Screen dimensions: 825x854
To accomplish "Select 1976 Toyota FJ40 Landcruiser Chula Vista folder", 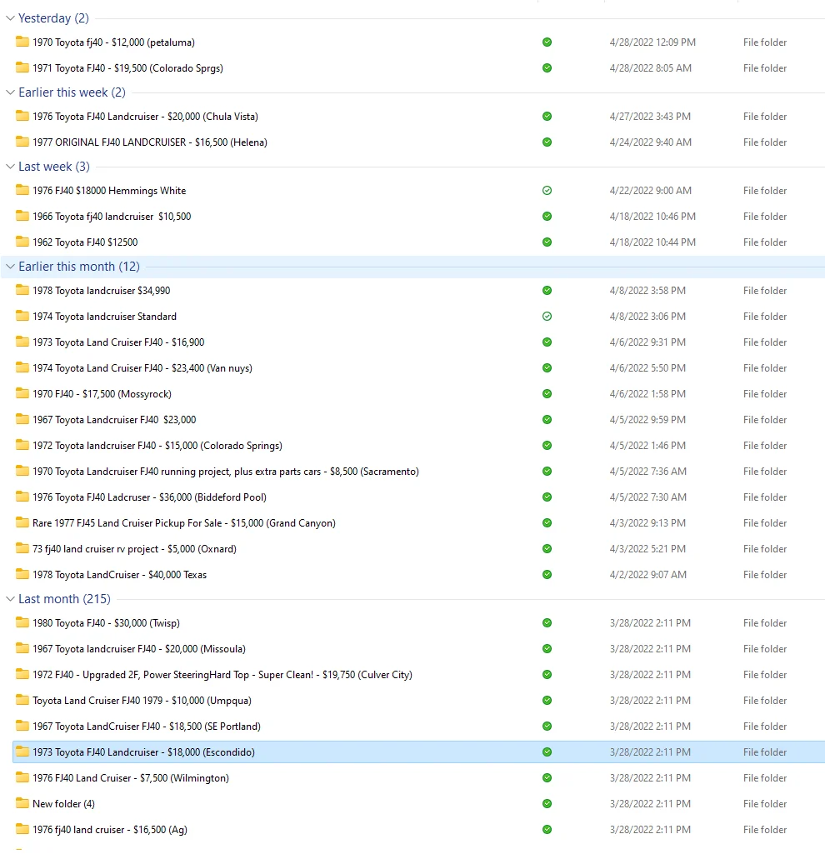I will 145,117.
